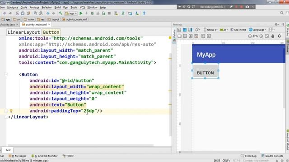This screenshot has width=289, height=162.
Task: Click the LinearLayout breadcrumb in the editor
Action: (23, 32)
